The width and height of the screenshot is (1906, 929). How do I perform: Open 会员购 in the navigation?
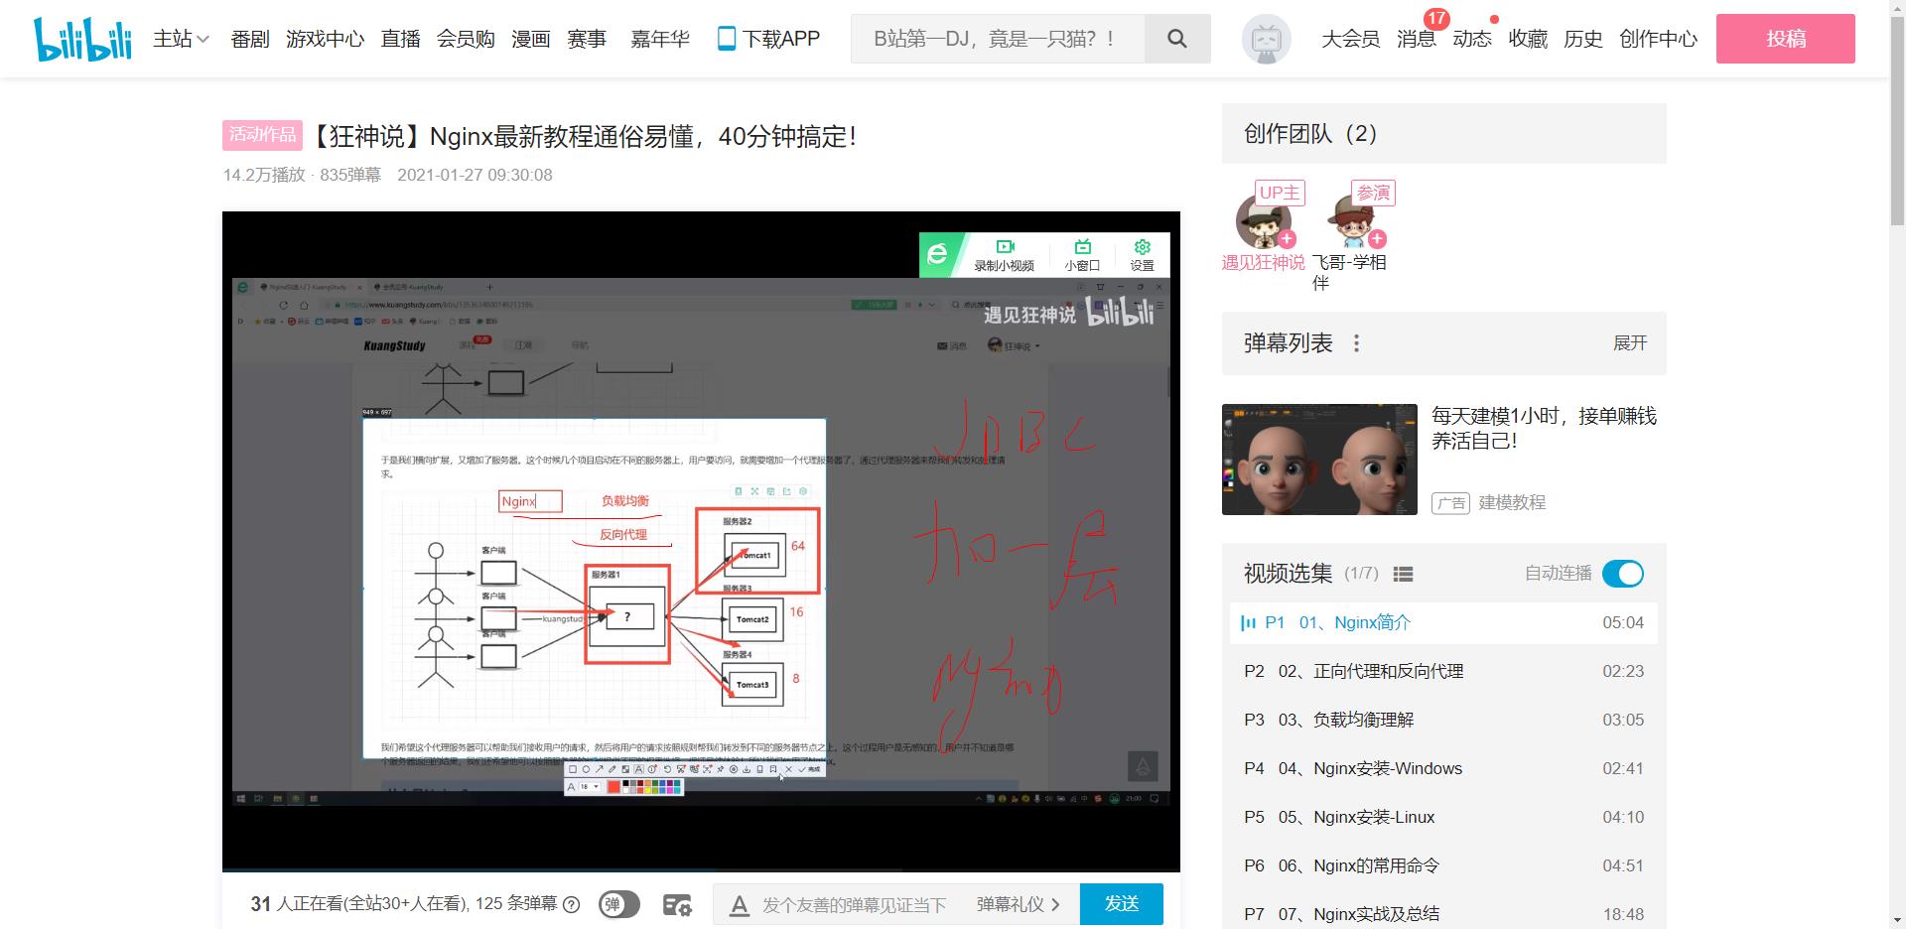tap(466, 39)
